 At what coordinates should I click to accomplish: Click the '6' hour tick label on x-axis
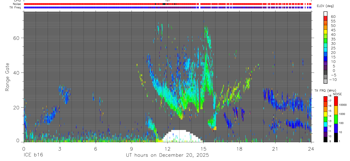tap(95, 149)
